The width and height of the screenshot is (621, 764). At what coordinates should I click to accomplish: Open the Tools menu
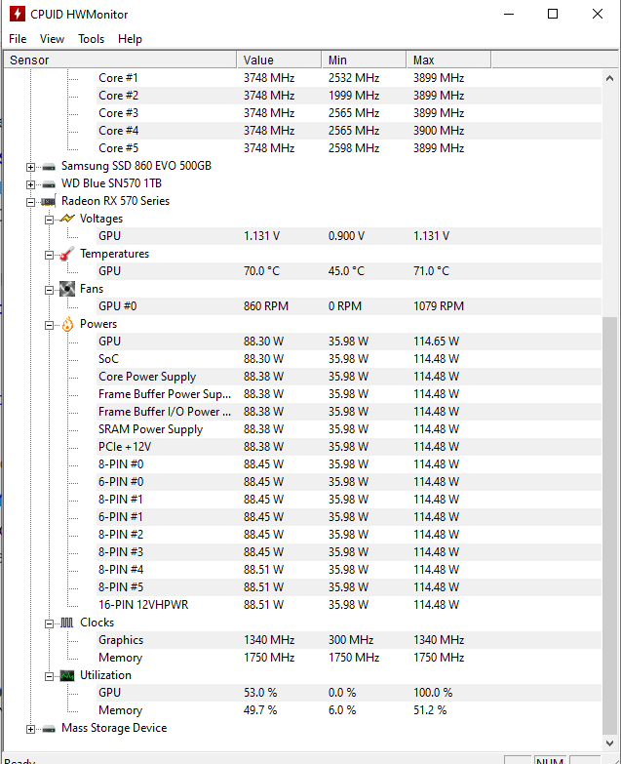92,39
